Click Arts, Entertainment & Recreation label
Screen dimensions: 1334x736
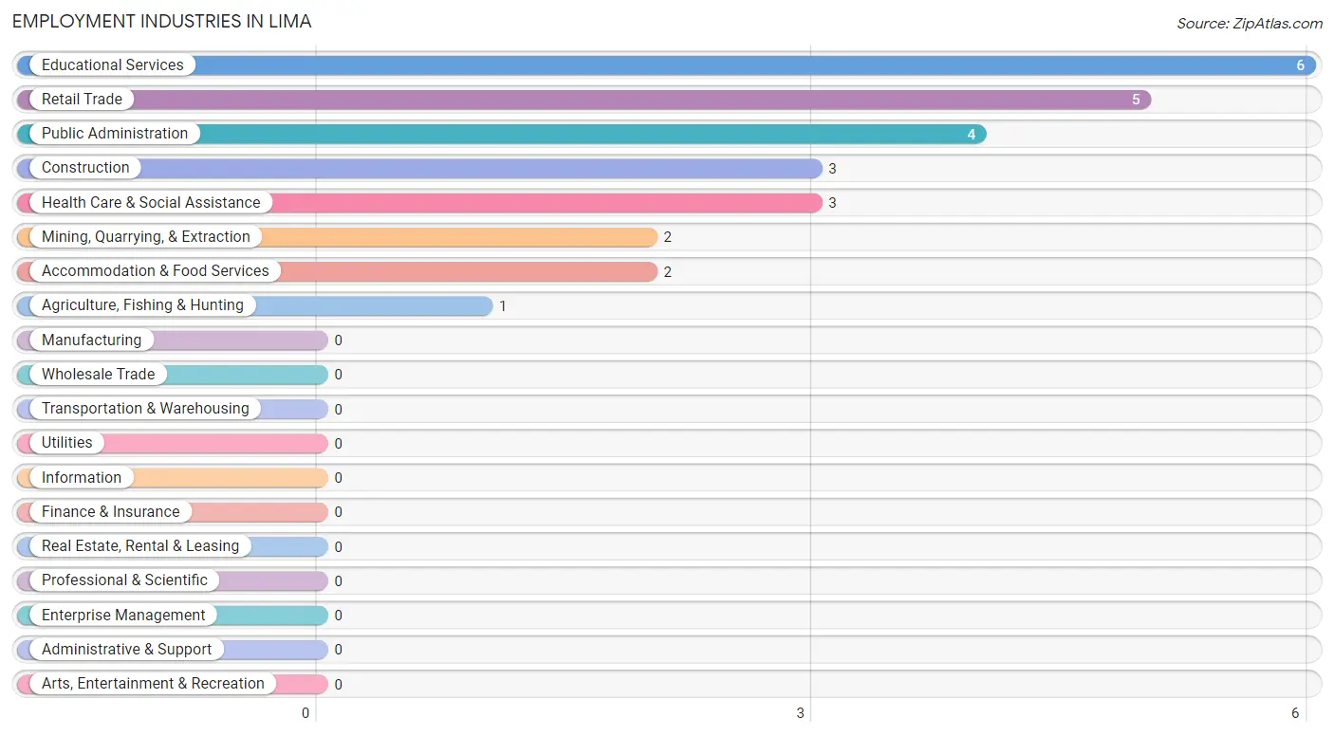click(x=153, y=683)
